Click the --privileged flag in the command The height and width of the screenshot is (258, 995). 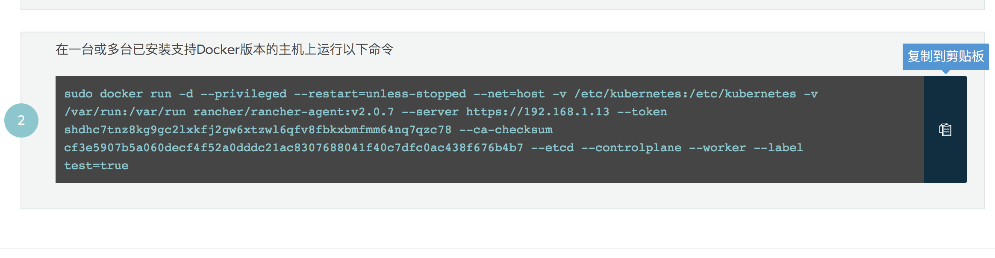click(x=244, y=94)
